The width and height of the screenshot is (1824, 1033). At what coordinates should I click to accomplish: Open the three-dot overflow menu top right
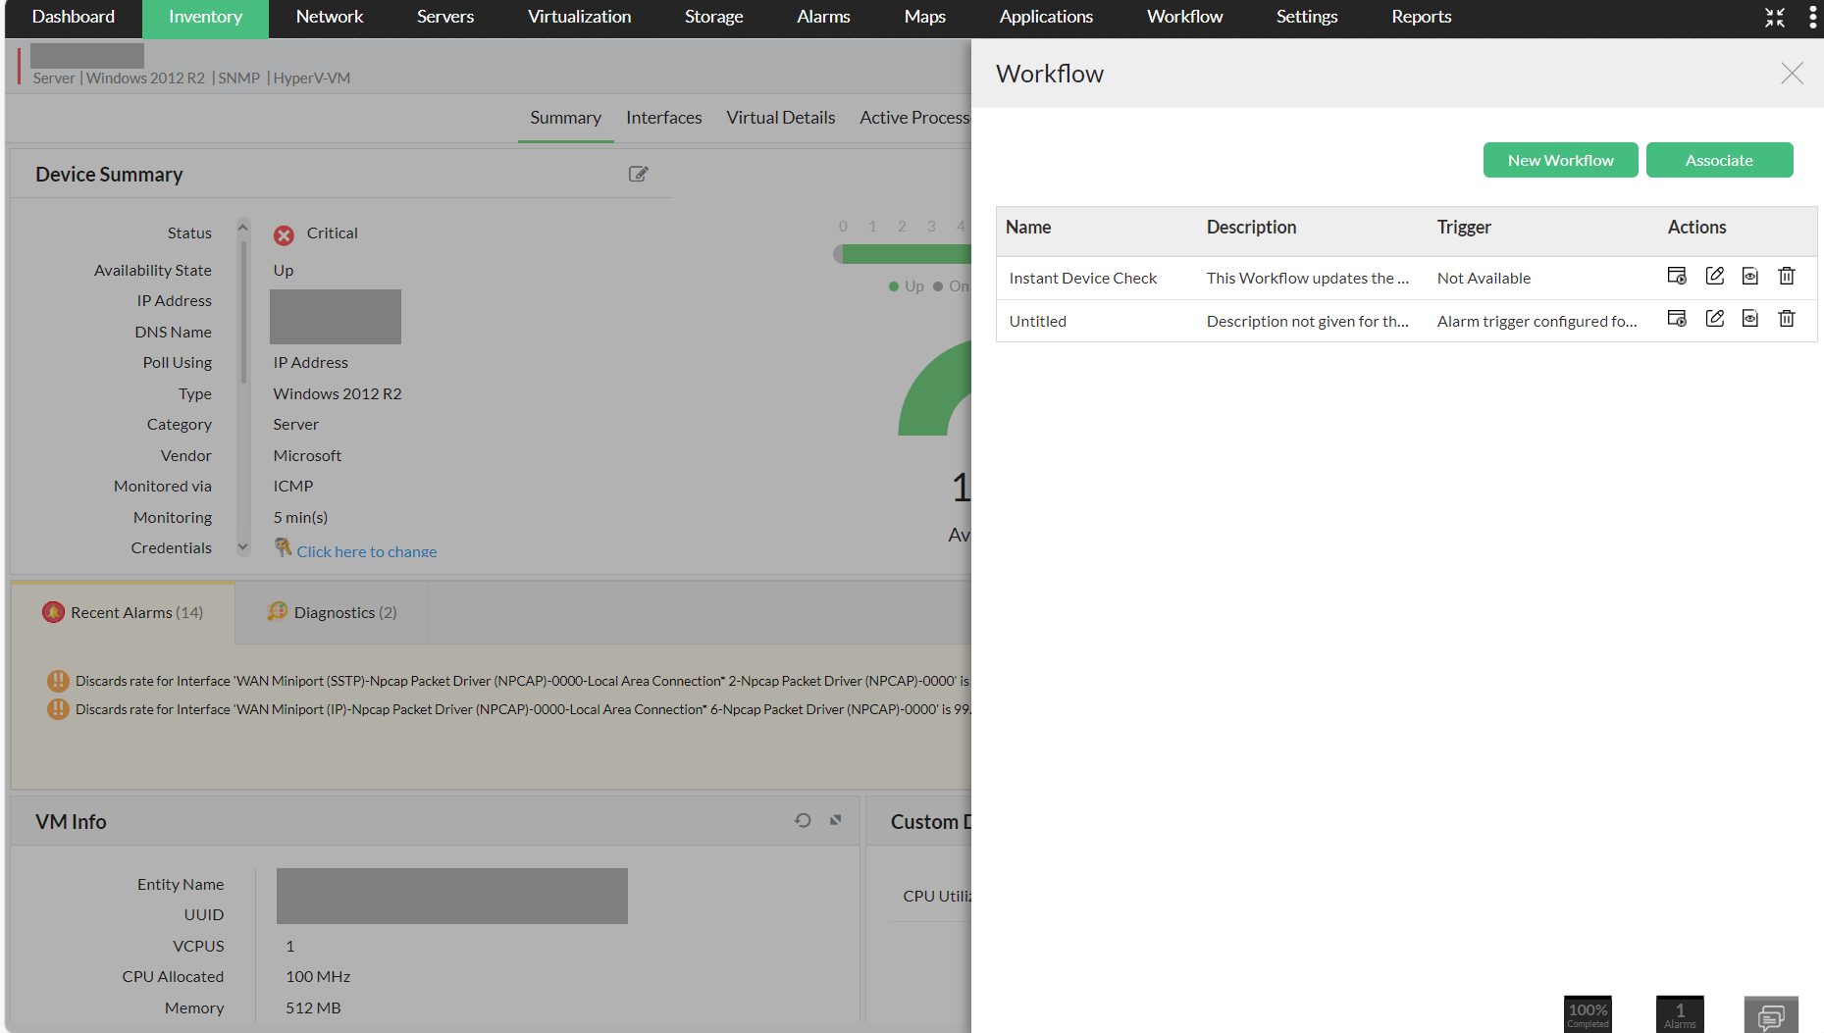tap(1812, 17)
